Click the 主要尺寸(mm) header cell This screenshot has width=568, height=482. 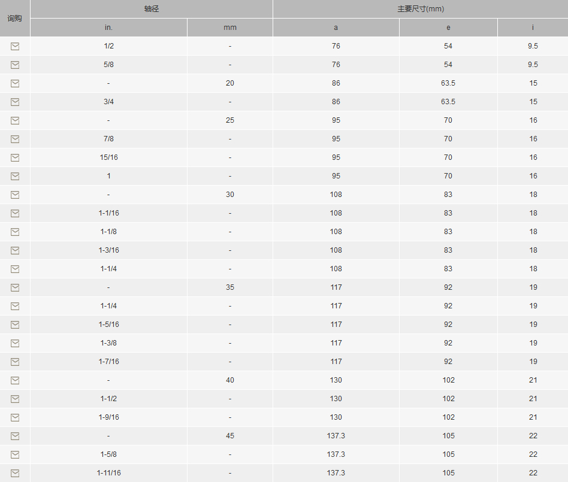pyautogui.click(x=421, y=9)
